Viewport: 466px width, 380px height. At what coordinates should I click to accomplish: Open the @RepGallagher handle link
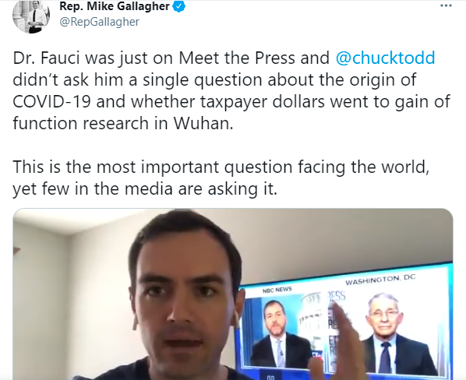[99, 22]
